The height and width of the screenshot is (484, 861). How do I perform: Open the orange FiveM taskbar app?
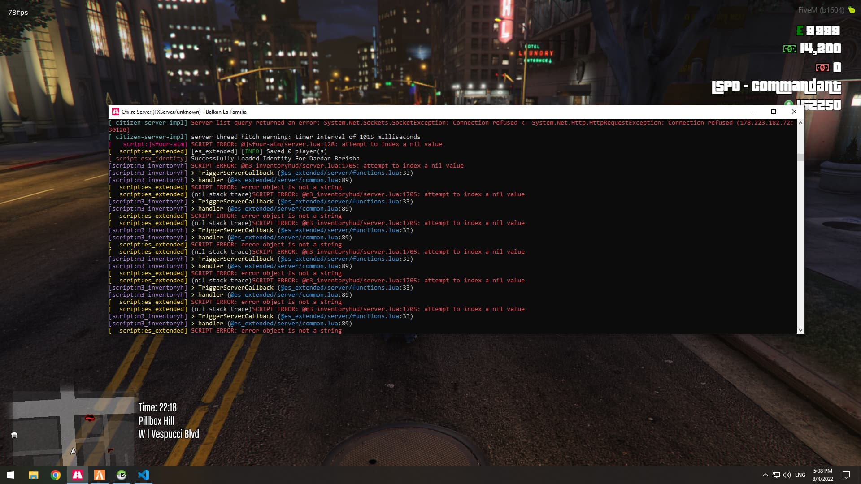(x=100, y=475)
